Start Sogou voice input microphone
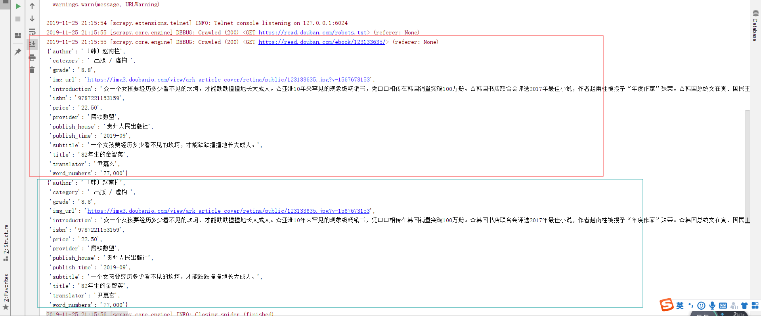Image resolution: width=761 pixels, height=316 pixels. pyautogui.click(x=712, y=305)
